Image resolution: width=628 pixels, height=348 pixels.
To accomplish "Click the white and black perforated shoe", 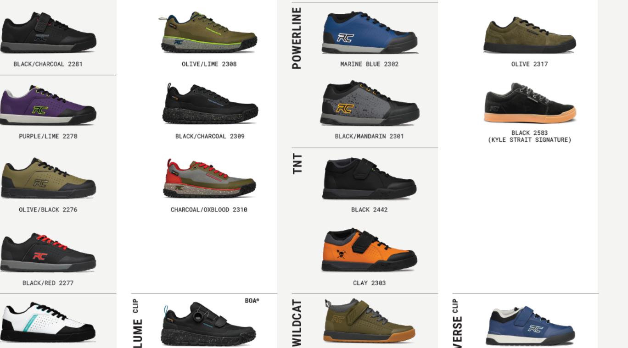I will (48, 322).
